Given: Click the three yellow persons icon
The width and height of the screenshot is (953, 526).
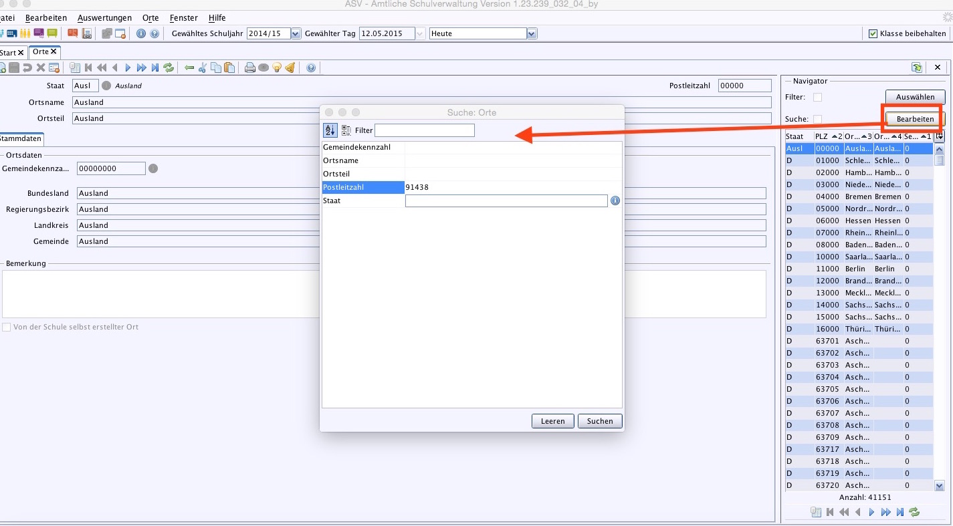Looking at the screenshot, I should 25,33.
